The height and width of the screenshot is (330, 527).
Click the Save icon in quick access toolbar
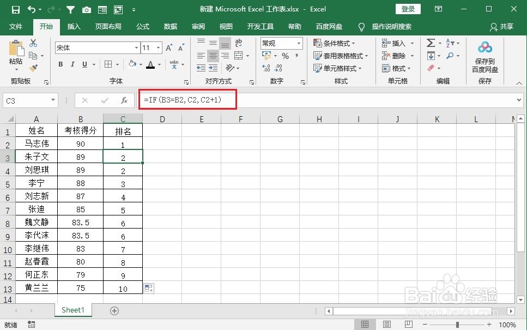click(15, 10)
